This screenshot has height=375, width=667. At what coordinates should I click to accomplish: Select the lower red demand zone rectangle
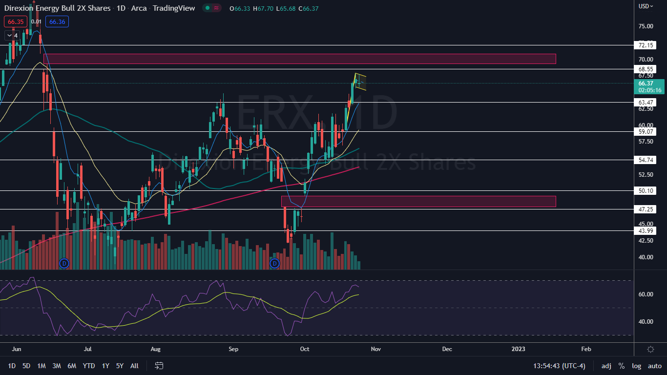(418, 201)
